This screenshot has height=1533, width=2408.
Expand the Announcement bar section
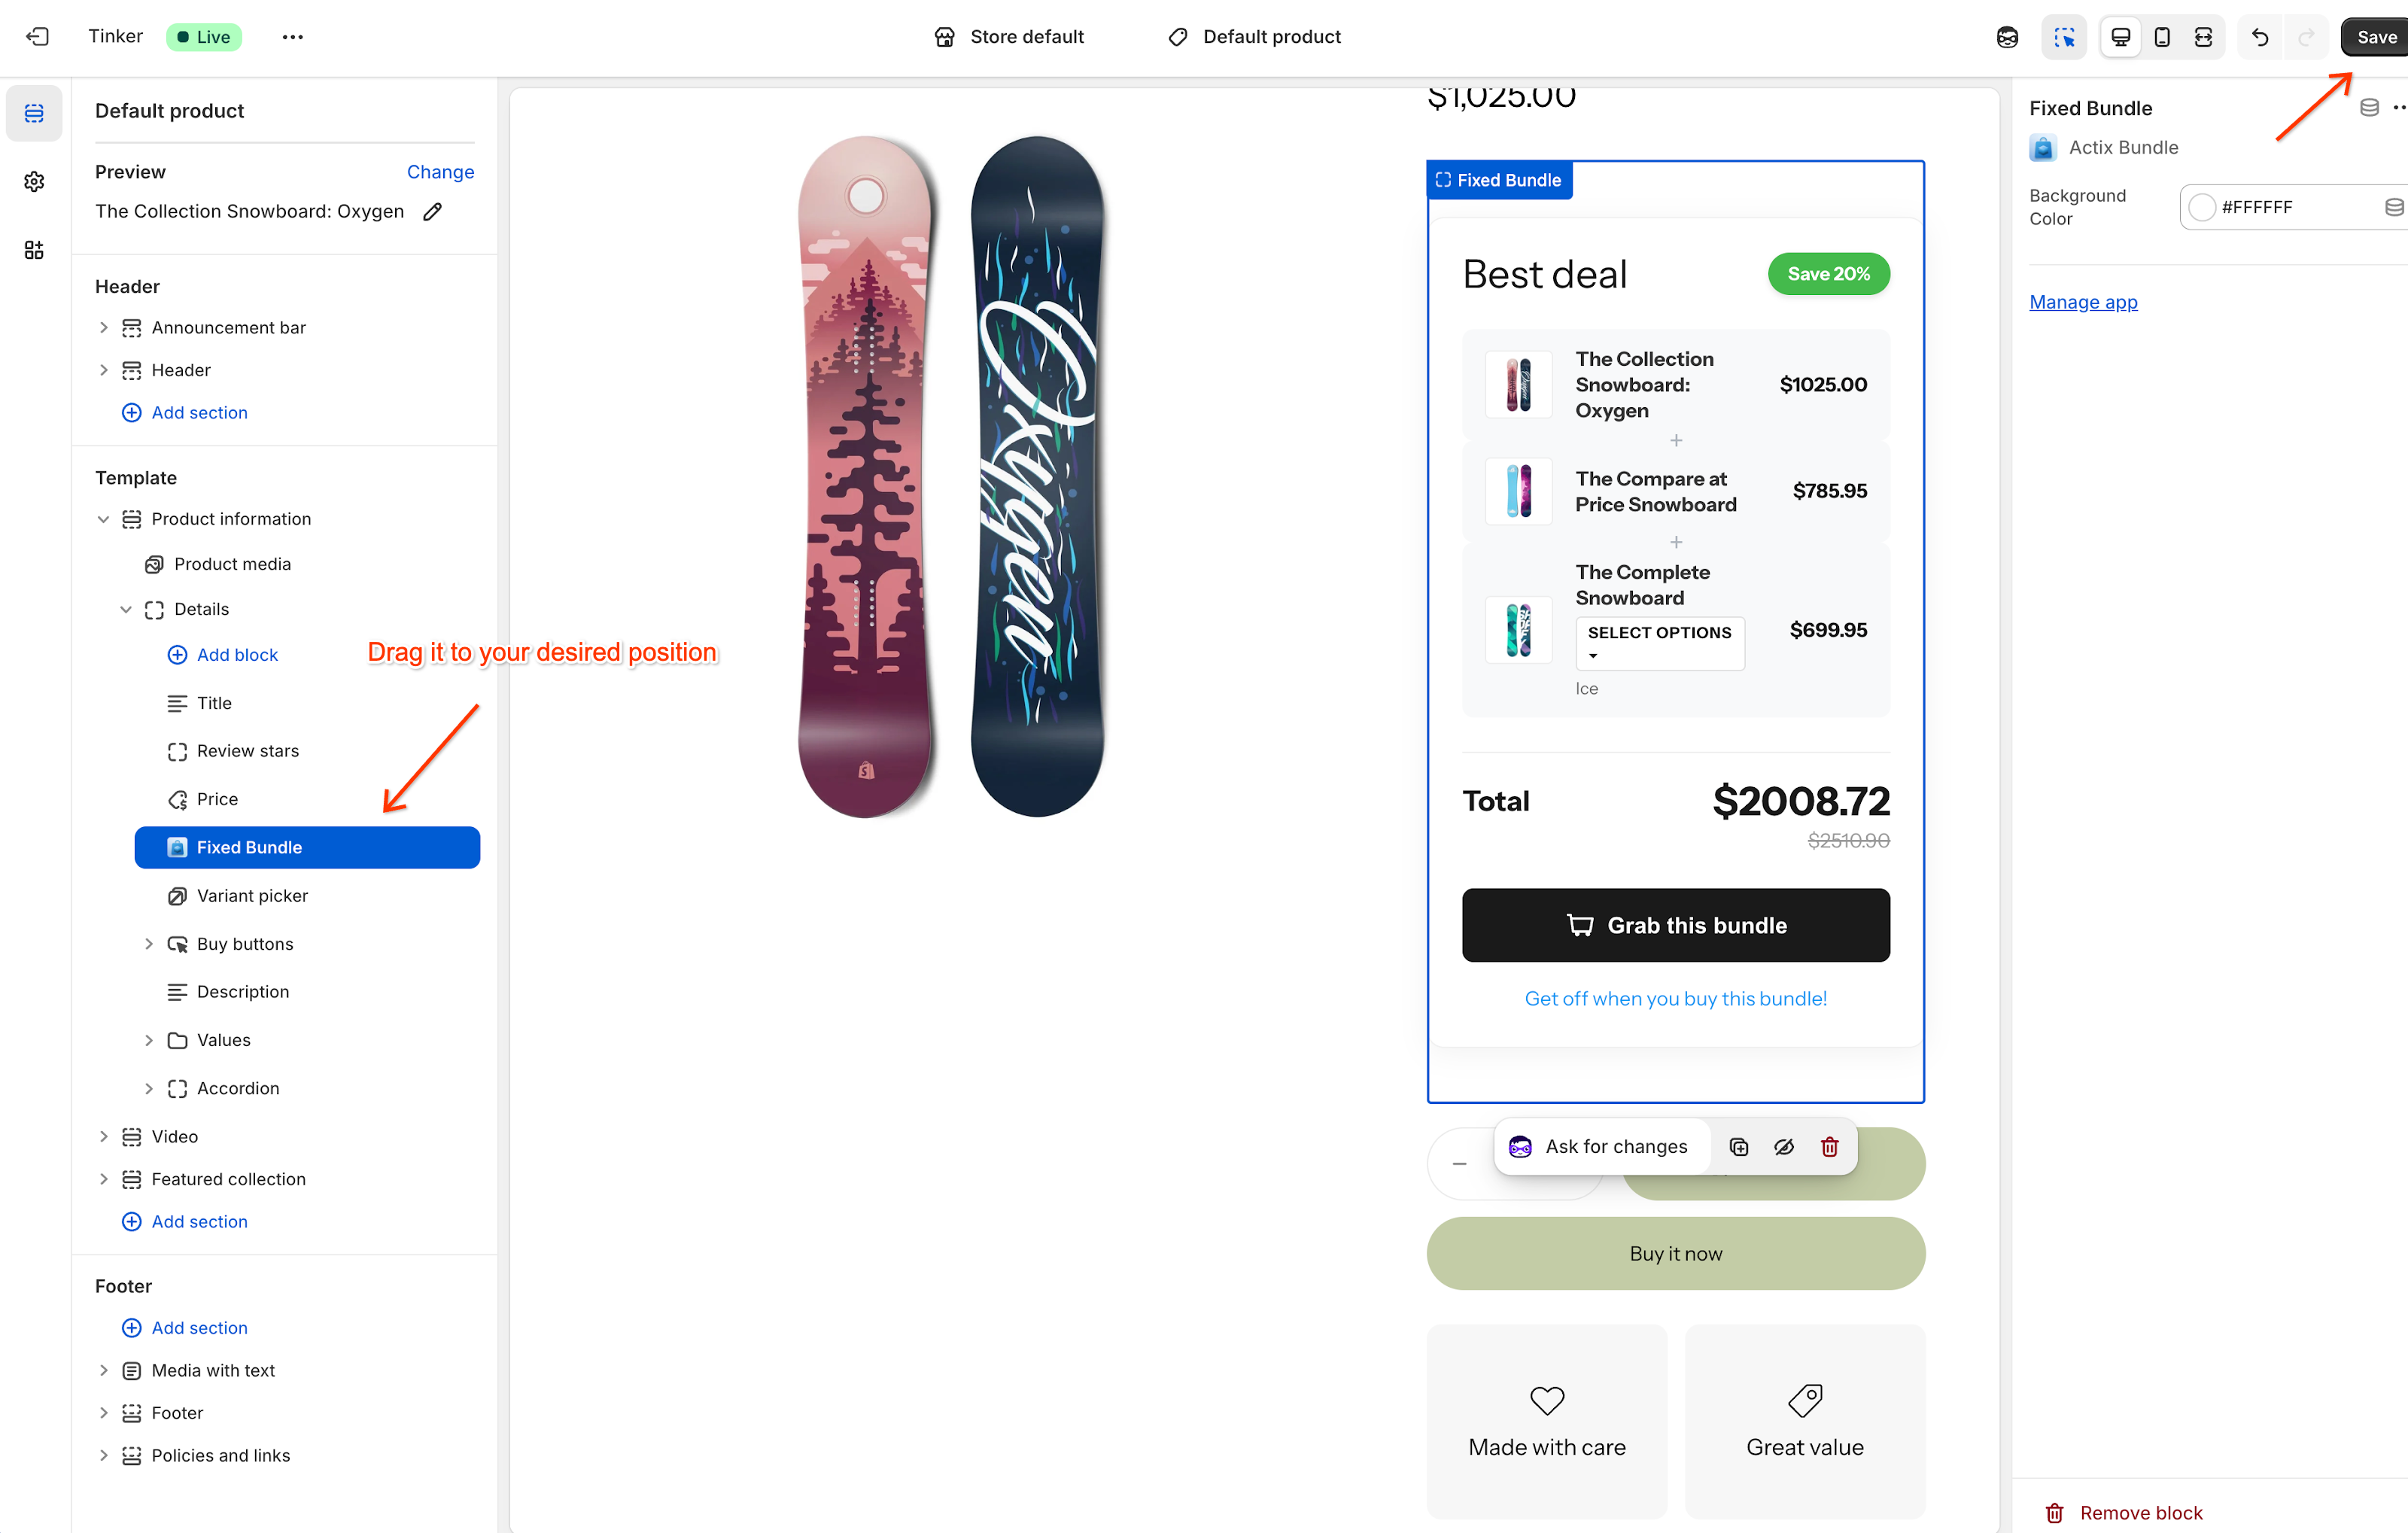pyautogui.click(x=103, y=328)
